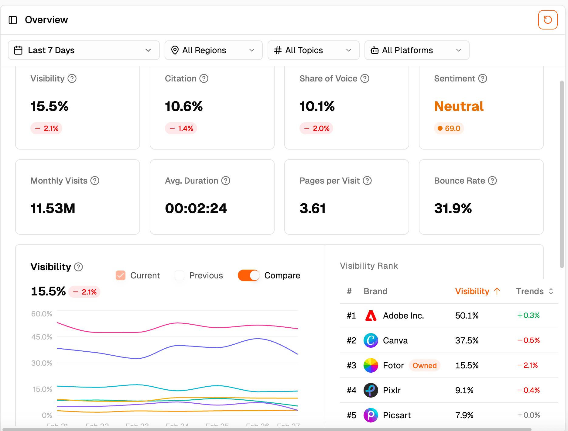The height and width of the screenshot is (431, 568).
Task: Click the Bounce Rate help icon
Action: coord(492,181)
